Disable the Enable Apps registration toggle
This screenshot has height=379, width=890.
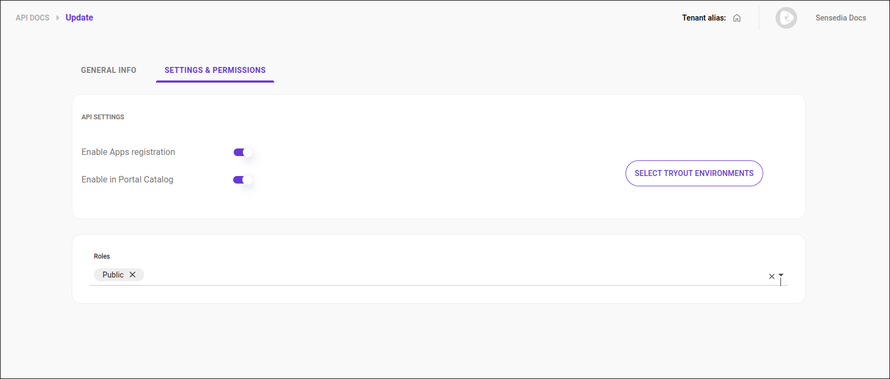tap(242, 152)
